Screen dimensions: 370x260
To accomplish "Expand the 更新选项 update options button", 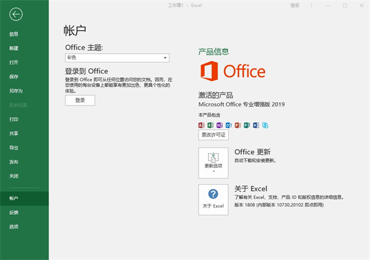I will point(213,163).
